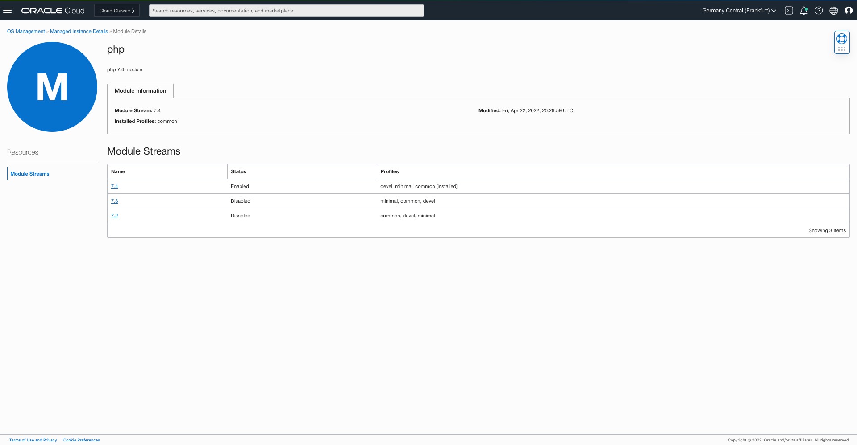Navigate to OS Management breadcrumb
Screen dimensions: 857x445
tap(25, 31)
